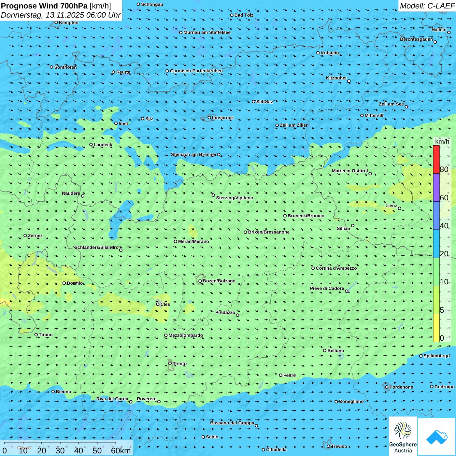The width and height of the screenshot is (456, 456).
Task: Click the Innsbruck city marker circle
Action: 209,118
